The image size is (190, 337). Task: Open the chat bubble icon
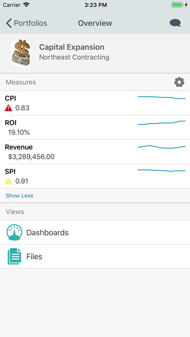pos(175,23)
